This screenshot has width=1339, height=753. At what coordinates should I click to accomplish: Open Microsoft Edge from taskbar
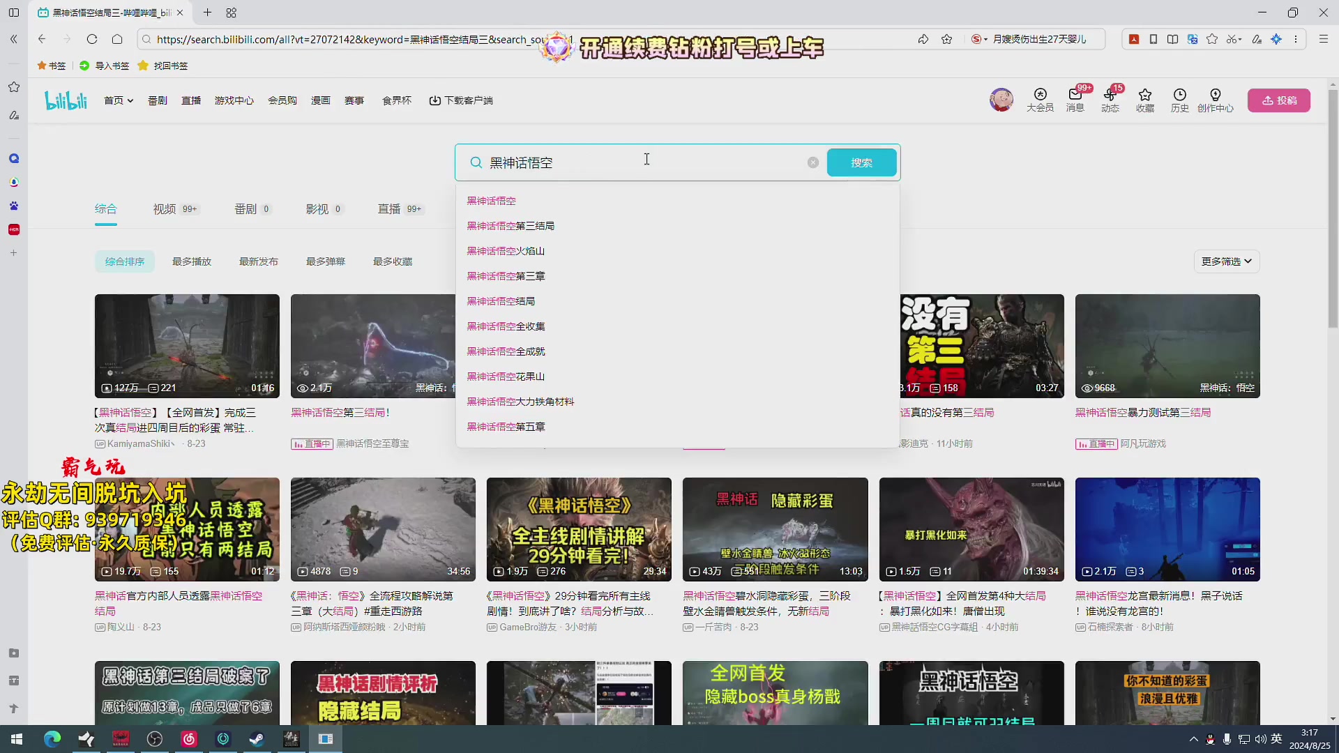pyautogui.click(x=52, y=739)
